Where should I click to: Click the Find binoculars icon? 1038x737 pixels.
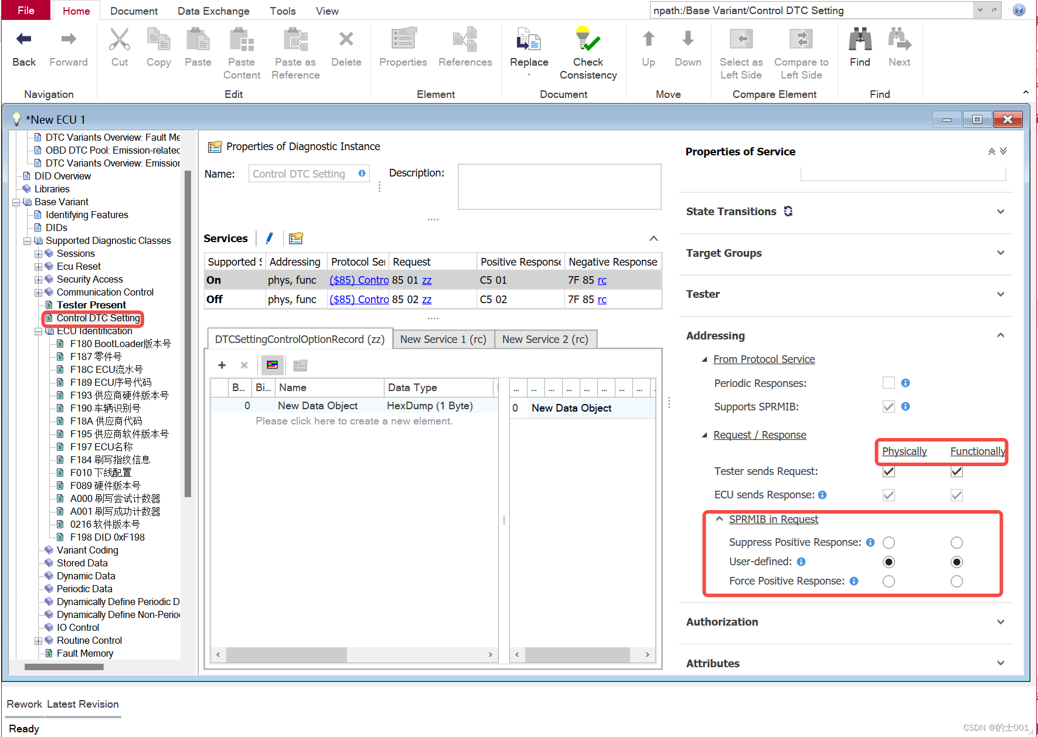point(860,39)
